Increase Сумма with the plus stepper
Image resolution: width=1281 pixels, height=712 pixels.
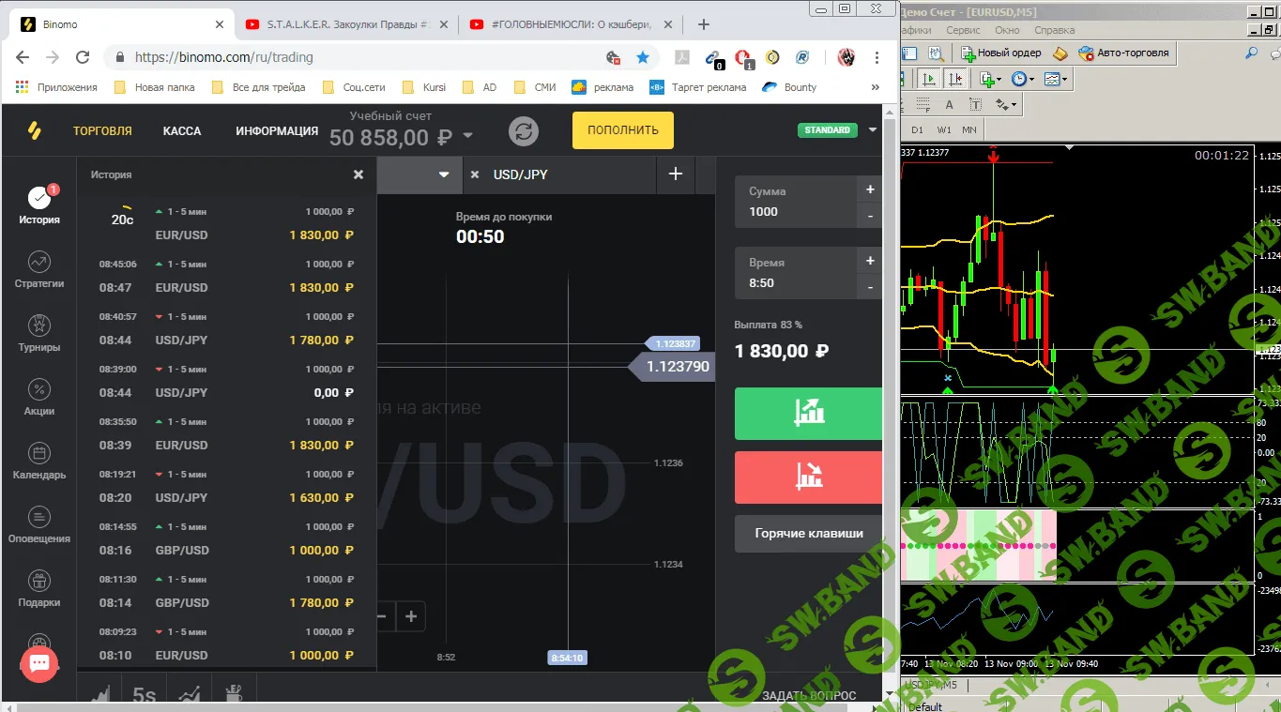870,189
